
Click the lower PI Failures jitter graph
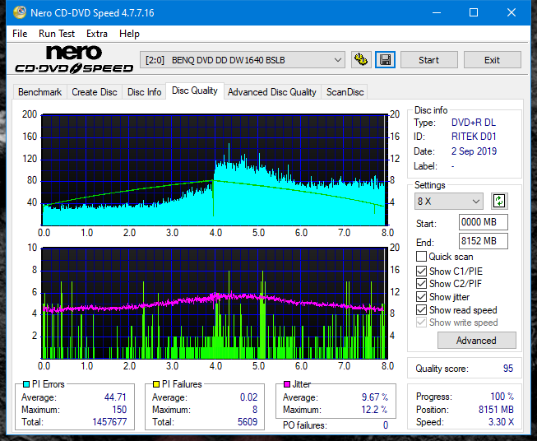pyautogui.click(x=215, y=304)
